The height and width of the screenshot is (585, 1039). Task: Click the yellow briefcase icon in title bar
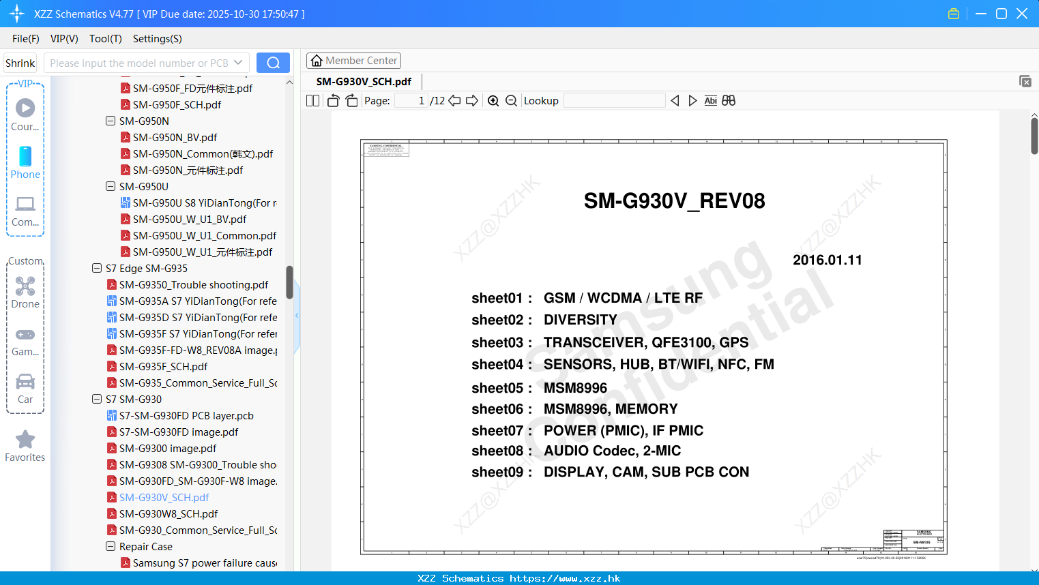pyautogui.click(x=954, y=14)
